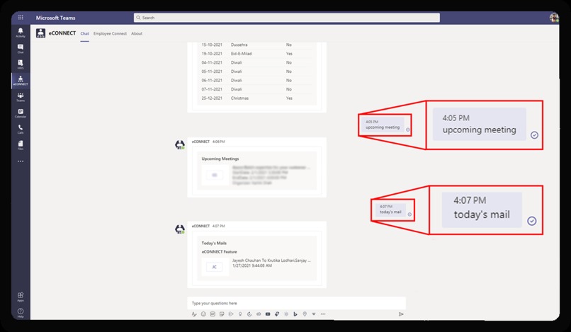571x332 pixels.
Task: Open the About tab
Action: coord(137,33)
